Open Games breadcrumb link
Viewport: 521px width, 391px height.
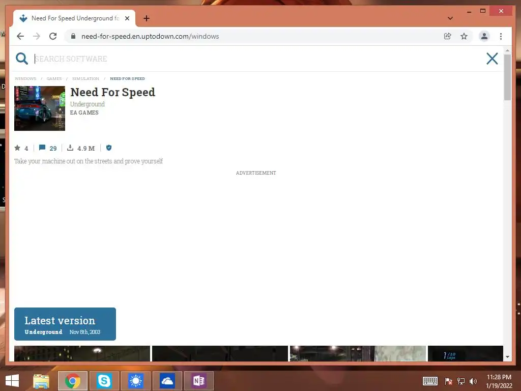pyautogui.click(x=54, y=79)
